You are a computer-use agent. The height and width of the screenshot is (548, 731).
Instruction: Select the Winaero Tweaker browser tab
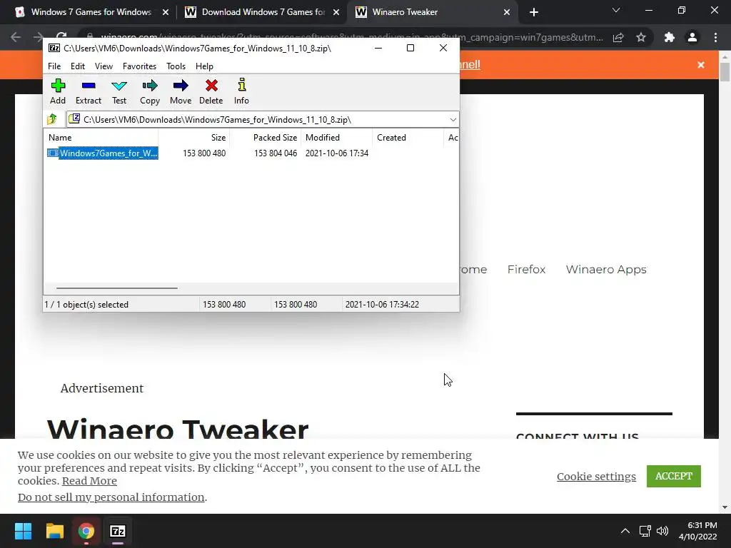432,12
